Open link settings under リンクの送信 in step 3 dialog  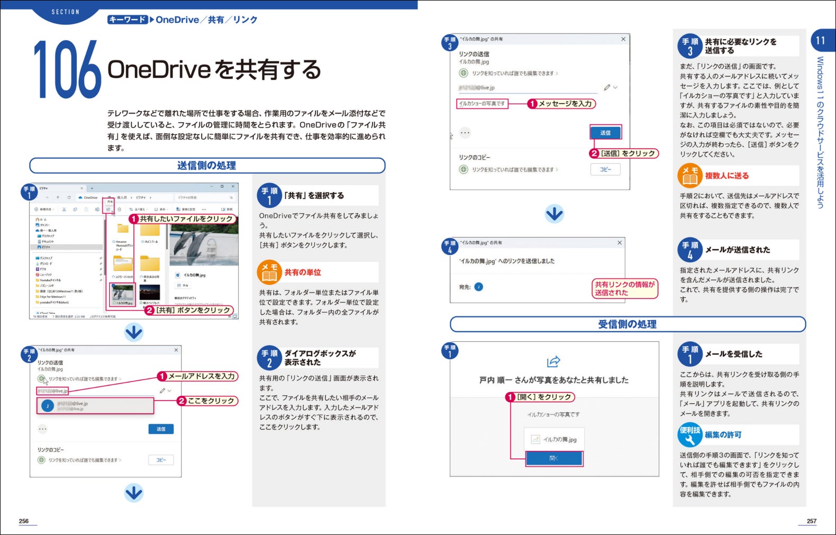pos(508,73)
